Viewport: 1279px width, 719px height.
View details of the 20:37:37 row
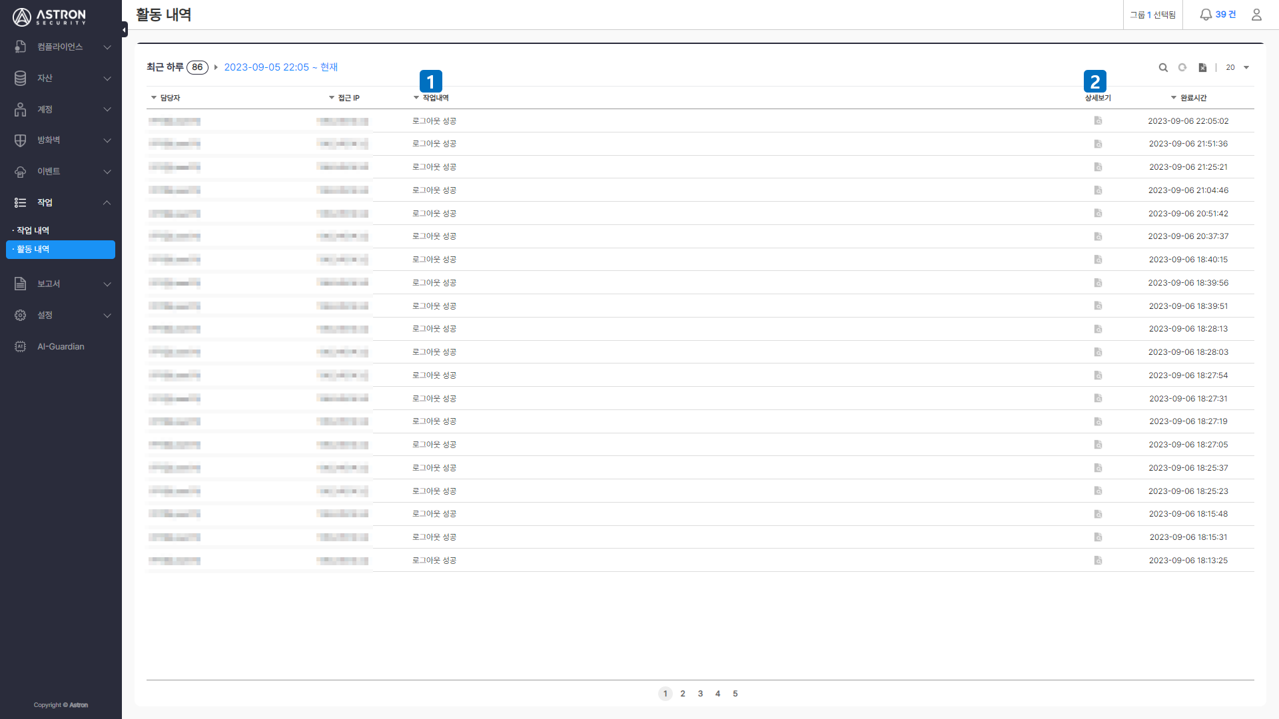pyautogui.click(x=1098, y=236)
